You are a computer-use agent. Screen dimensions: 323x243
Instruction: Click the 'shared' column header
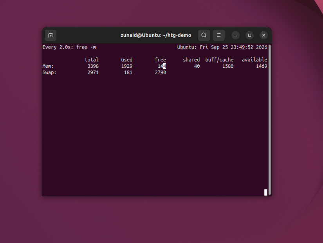pos(191,60)
